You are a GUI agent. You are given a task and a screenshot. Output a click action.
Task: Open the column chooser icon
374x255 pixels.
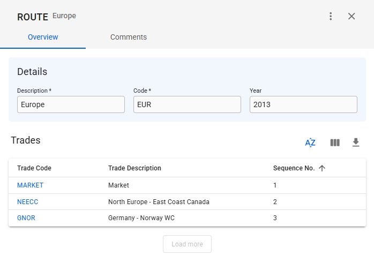click(335, 142)
